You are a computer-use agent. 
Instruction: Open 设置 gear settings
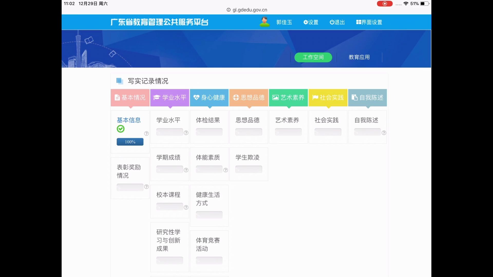tap(311, 22)
